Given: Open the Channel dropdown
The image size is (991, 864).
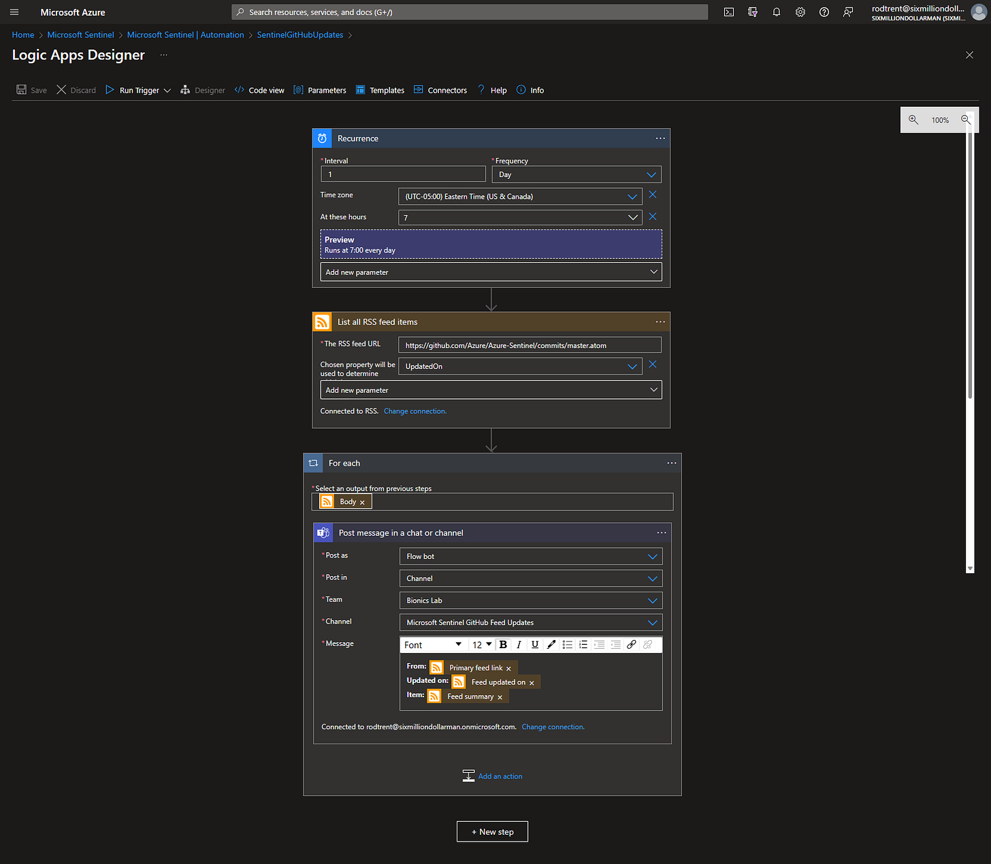Looking at the screenshot, I should (531, 622).
